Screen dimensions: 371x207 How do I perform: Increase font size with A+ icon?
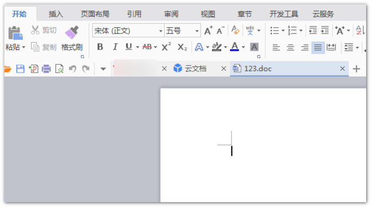tap(208, 31)
